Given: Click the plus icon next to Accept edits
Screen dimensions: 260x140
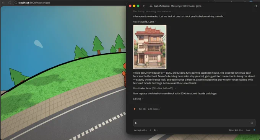Looking at the screenshot, I should point(150,130).
